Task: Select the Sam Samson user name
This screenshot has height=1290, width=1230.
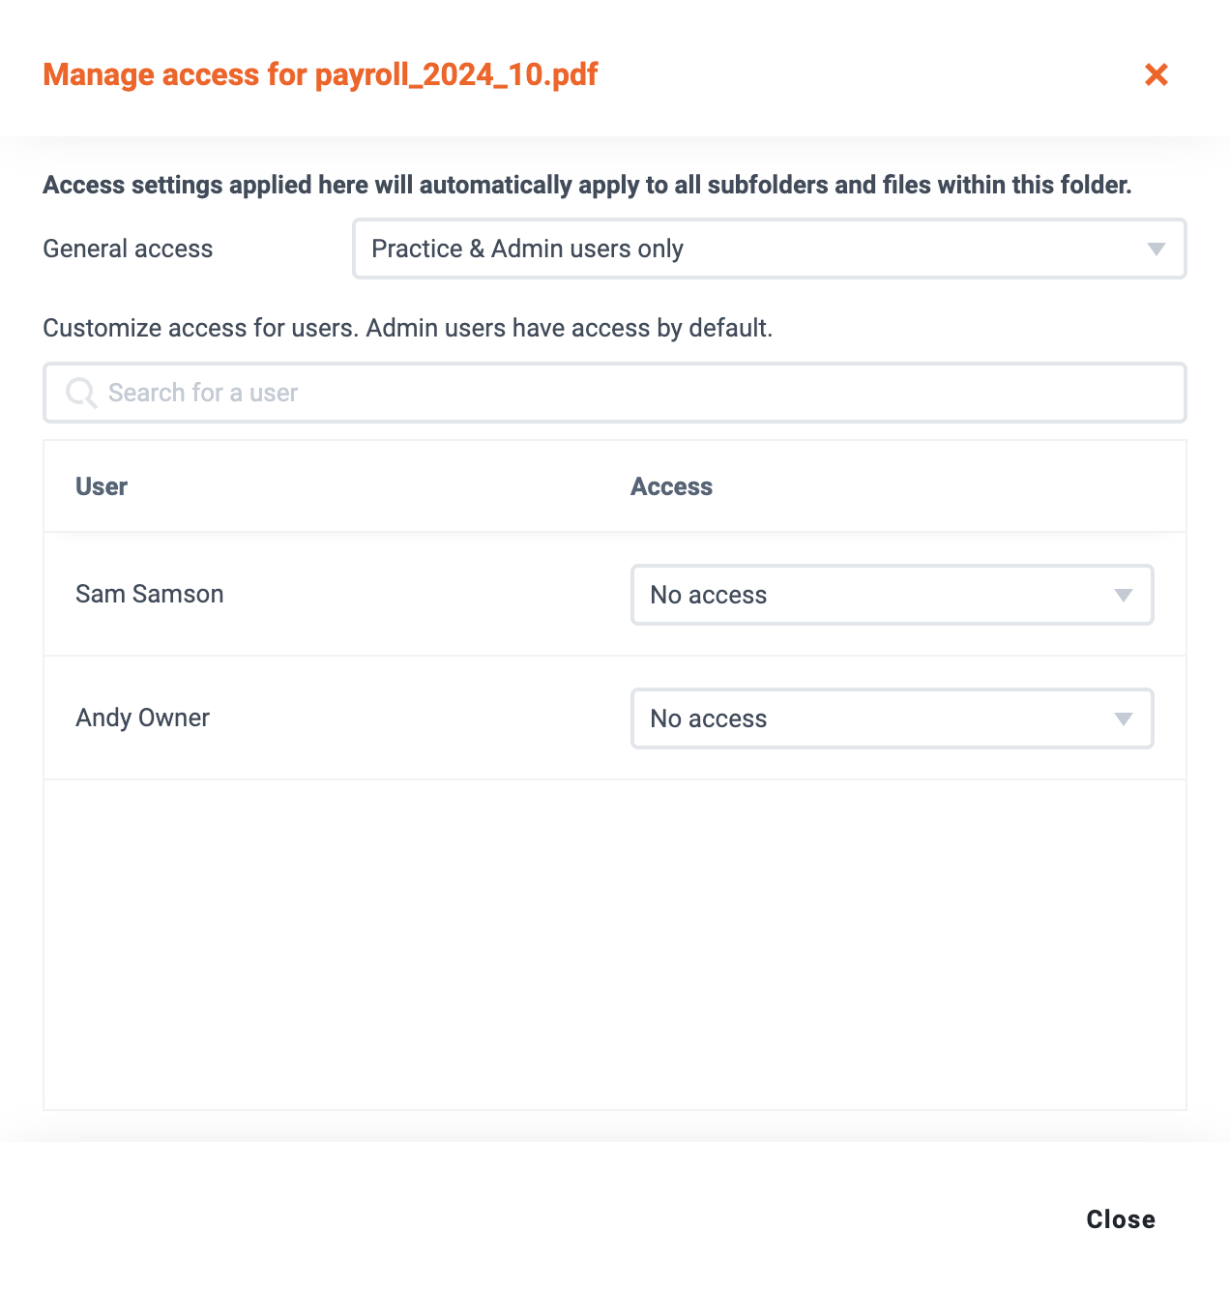Action: point(150,594)
